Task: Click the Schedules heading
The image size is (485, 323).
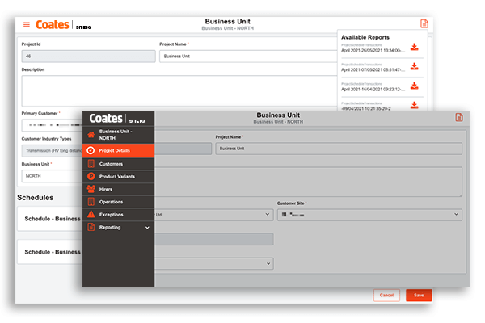Action: click(x=36, y=198)
